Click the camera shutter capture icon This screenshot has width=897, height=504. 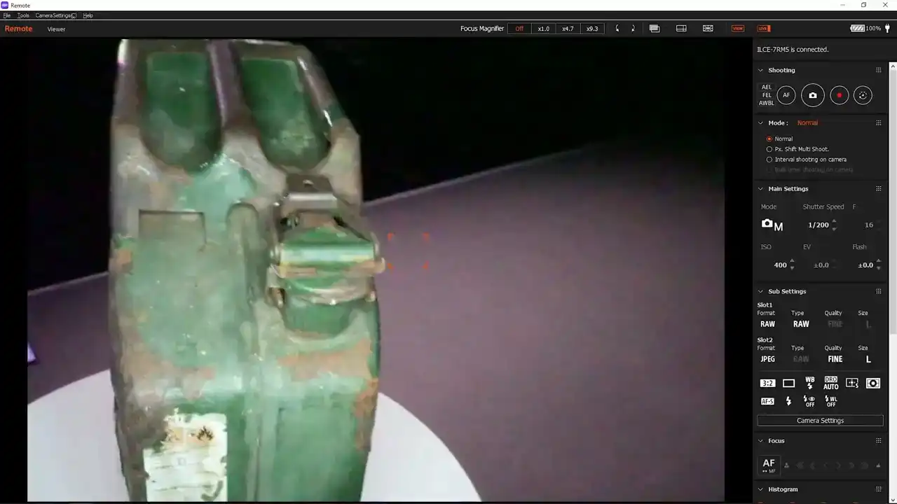812,95
